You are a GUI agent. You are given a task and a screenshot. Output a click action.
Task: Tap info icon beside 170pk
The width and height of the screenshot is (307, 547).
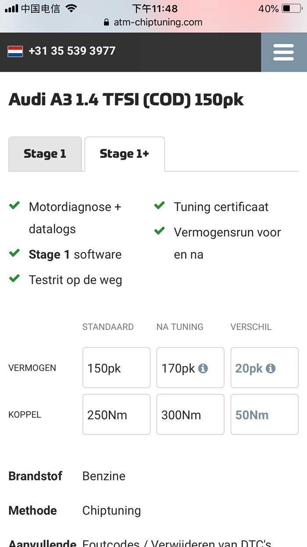(x=203, y=368)
